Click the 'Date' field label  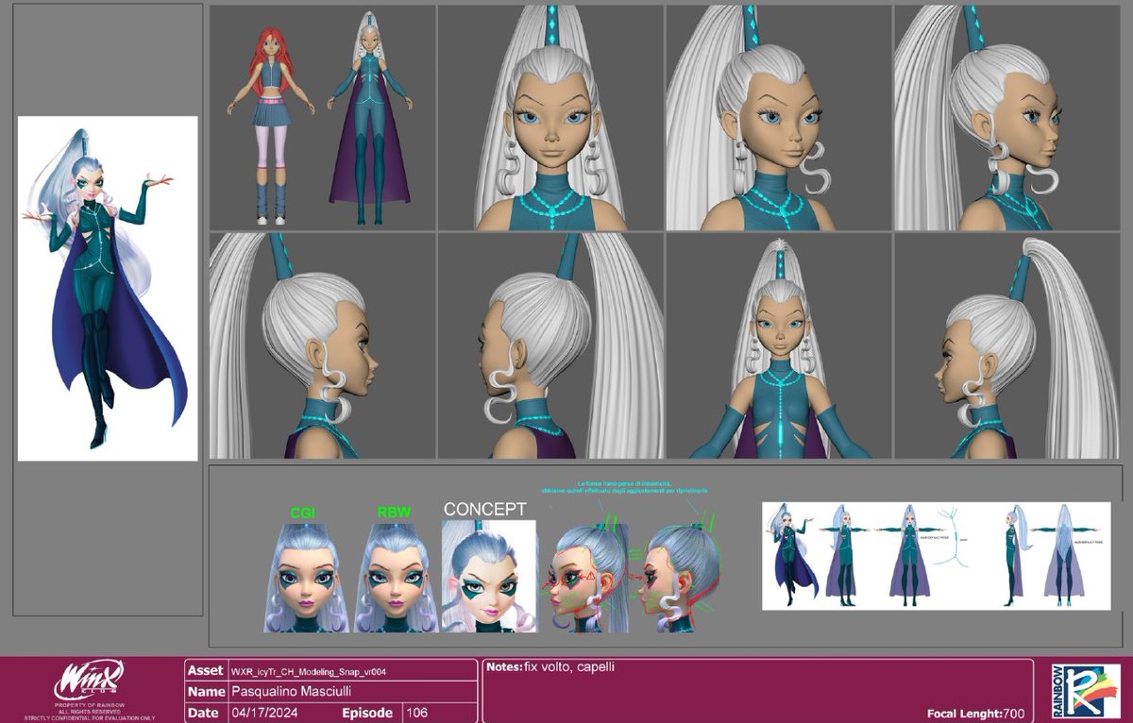click(202, 714)
